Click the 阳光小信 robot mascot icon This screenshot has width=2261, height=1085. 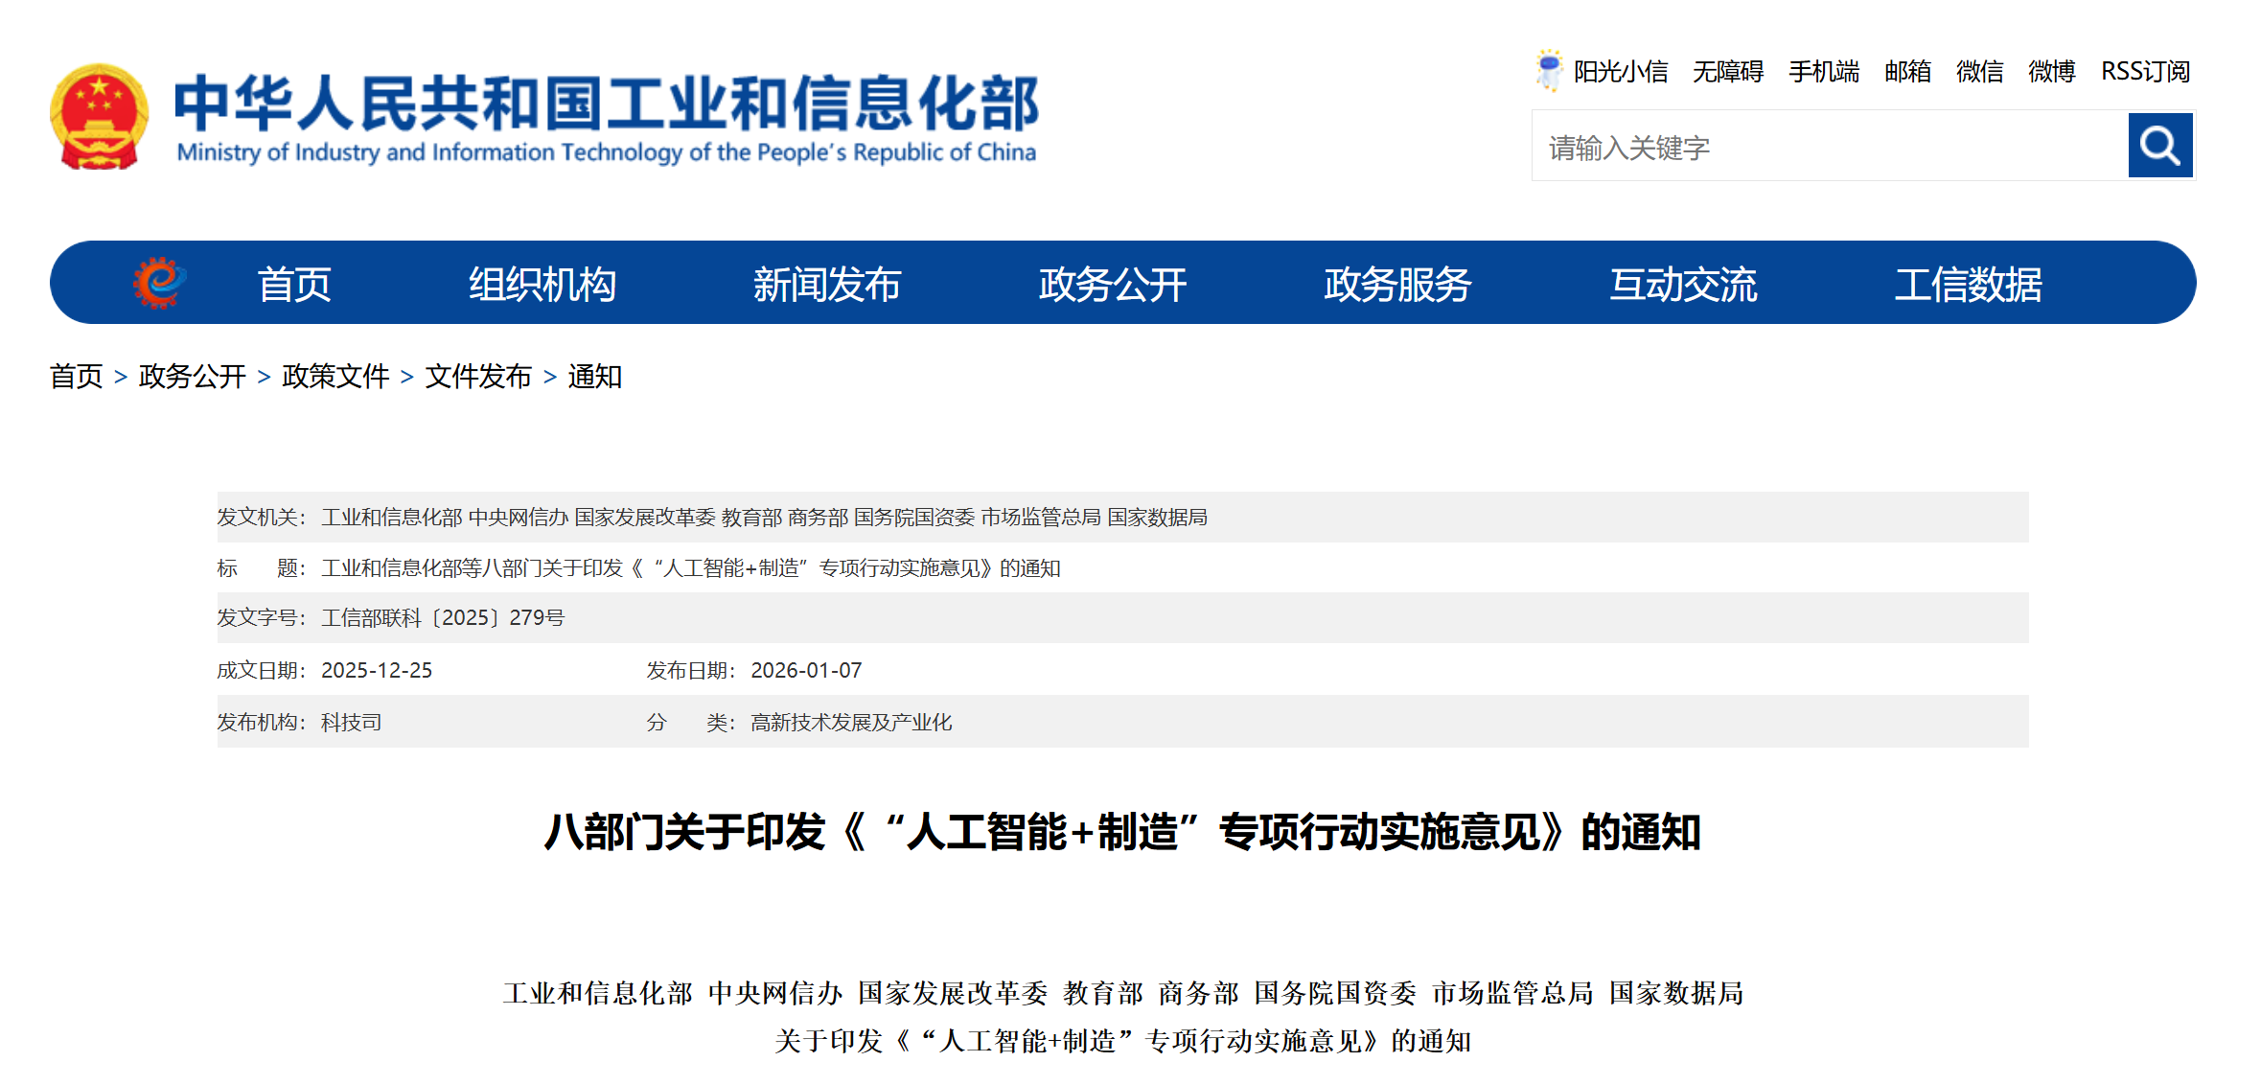point(1548,70)
